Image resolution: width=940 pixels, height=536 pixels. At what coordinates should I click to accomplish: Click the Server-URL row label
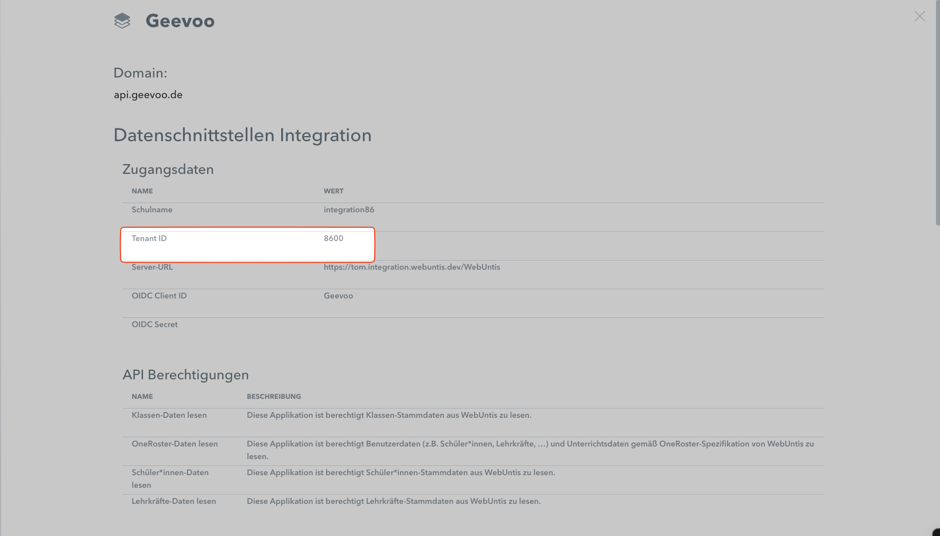[152, 267]
